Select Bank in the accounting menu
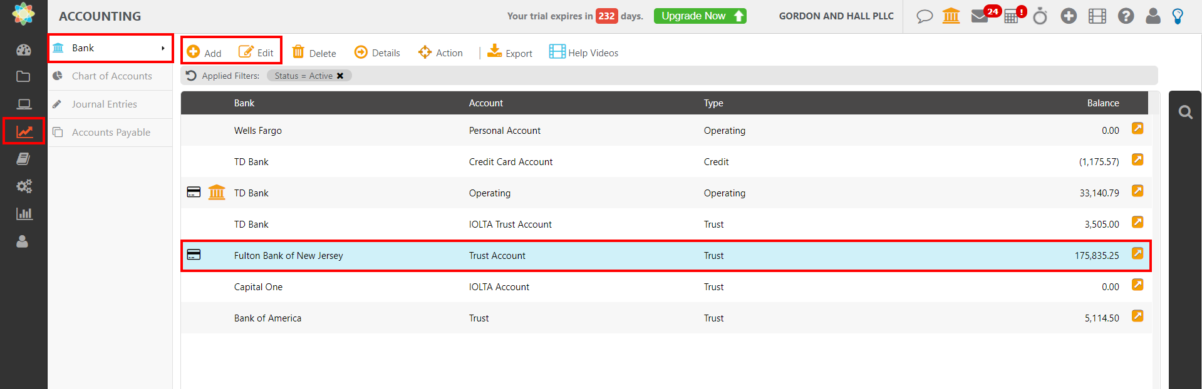This screenshot has width=1202, height=389. tap(111, 48)
